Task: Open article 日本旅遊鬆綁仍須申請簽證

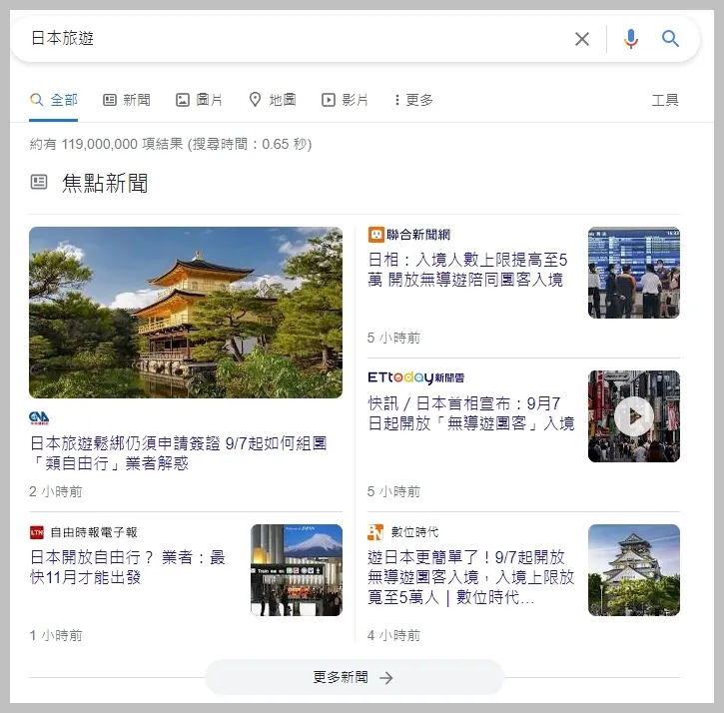Action: click(178, 453)
